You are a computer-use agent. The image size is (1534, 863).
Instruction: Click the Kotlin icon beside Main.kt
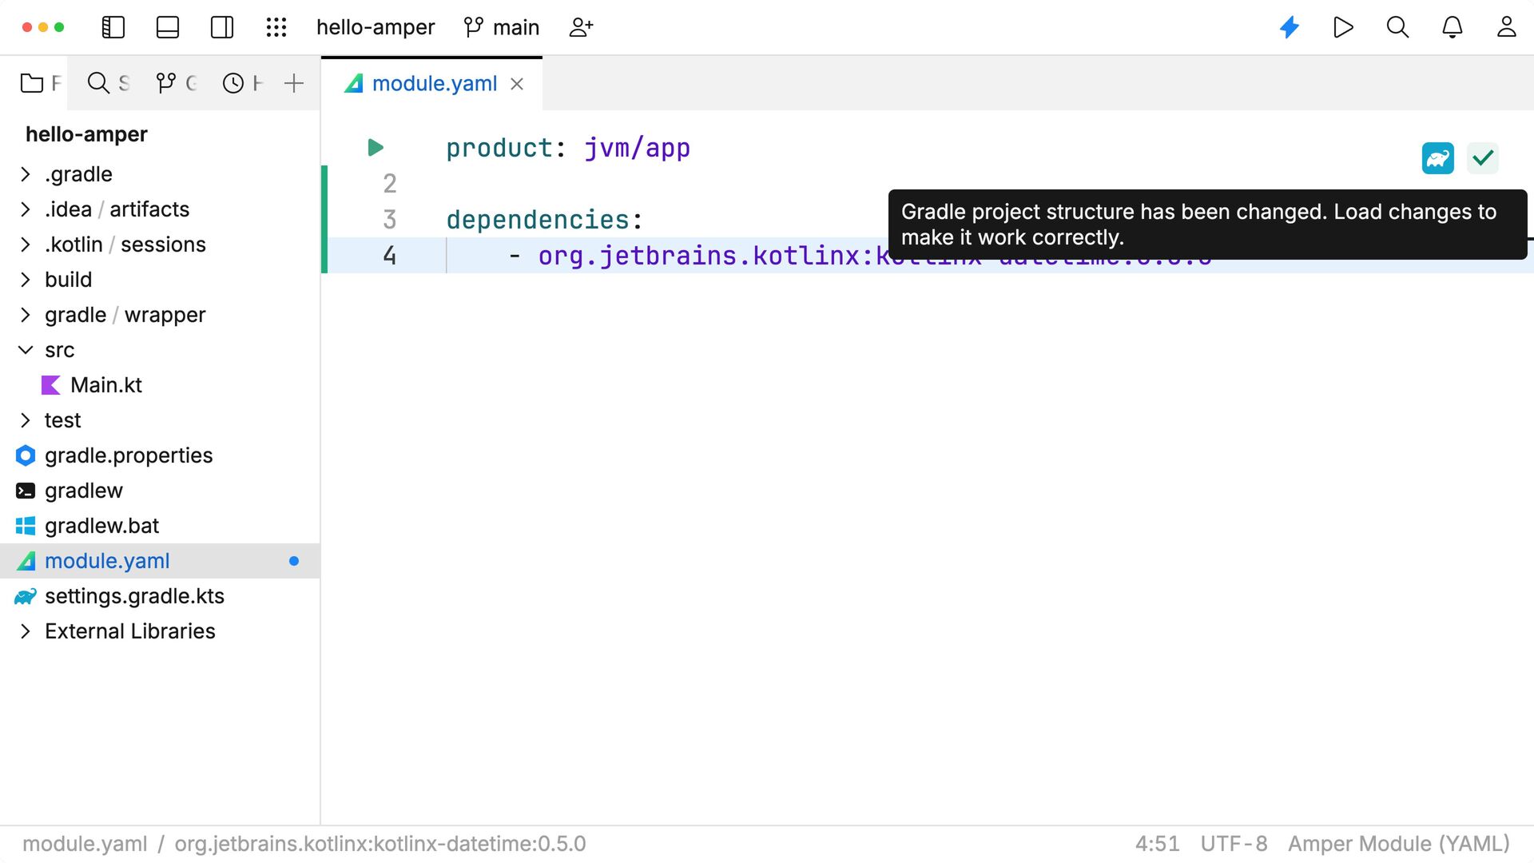pos(51,385)
